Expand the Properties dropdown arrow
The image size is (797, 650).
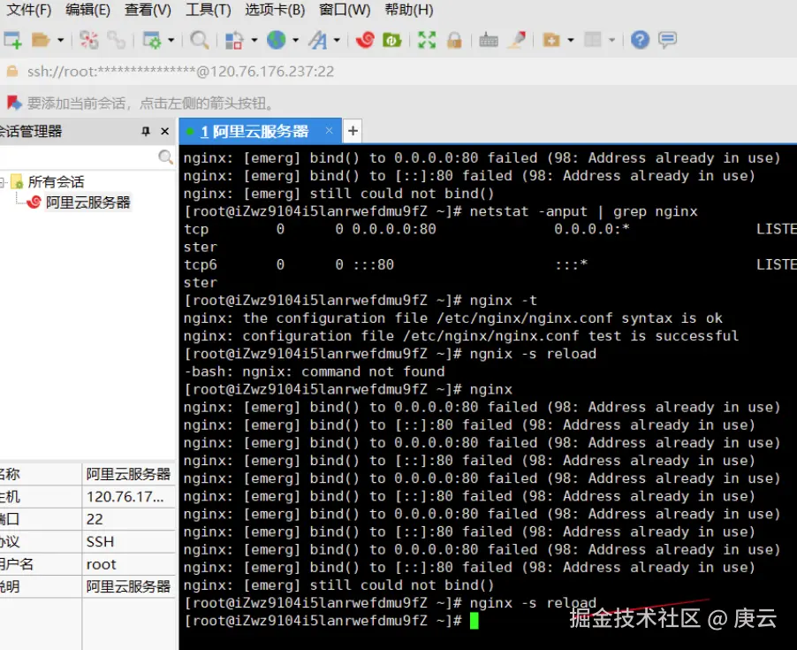[x=171, y=40]
